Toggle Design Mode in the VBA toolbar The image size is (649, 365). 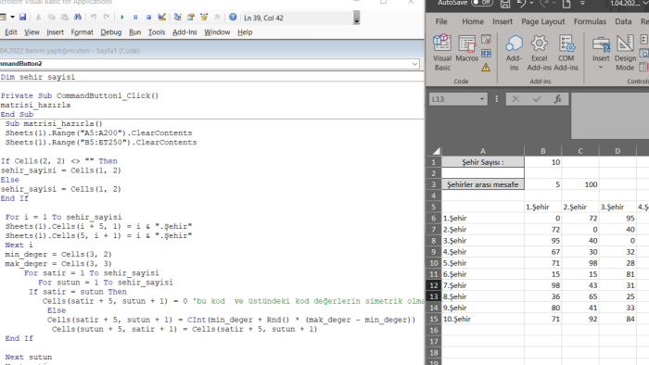click(162, 17)
